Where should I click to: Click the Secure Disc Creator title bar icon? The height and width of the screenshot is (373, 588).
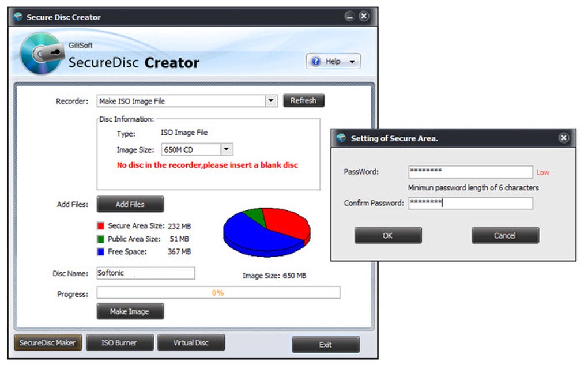tap(18, 17)
